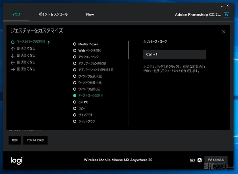Click the デバイスの追加 button

click(x=216, y=160)
